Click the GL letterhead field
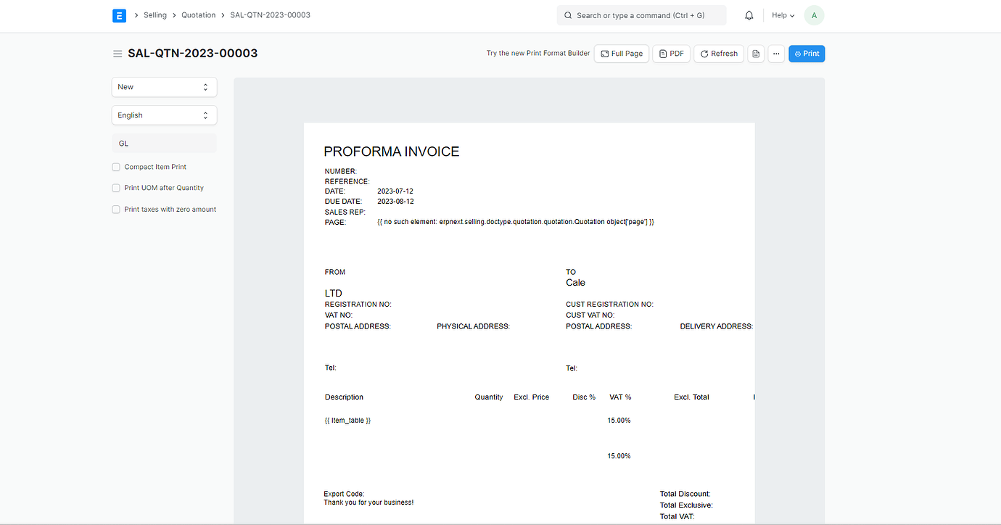This screenshot has height=525, width=1001. tap(164, 144)
